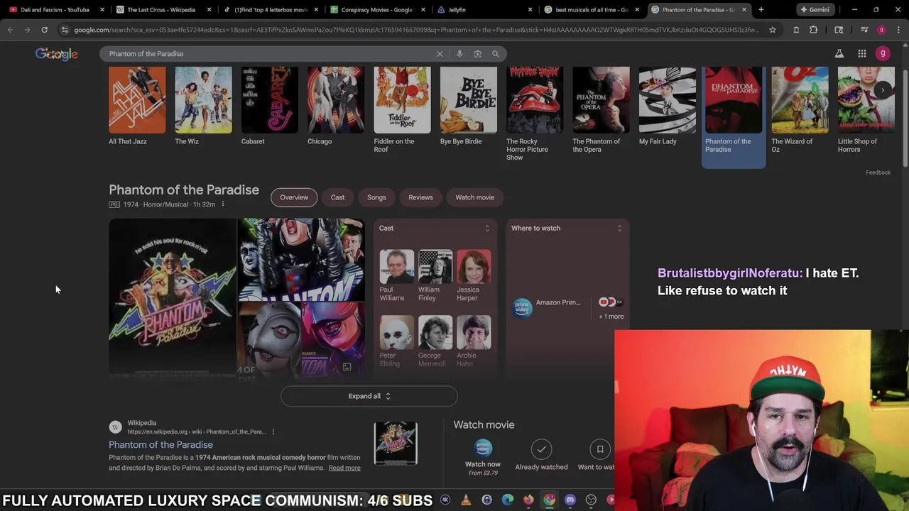
Task: Open Discord from the taskbar
Action: (570, 500)
